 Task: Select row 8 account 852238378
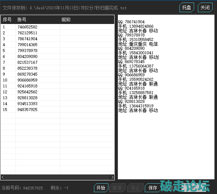pyautogui.click(x=57, y=68)
